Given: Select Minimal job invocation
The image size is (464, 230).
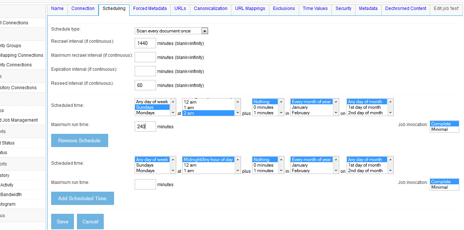Looking at the screenshot, I should 439,129.
